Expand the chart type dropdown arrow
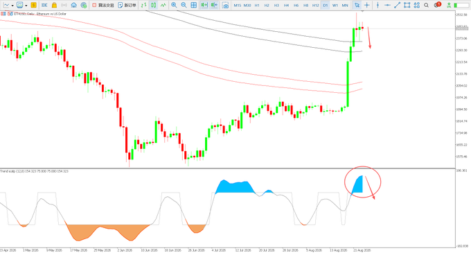The width and height of the screenshot is (471, 253). (x=12, y=6)
